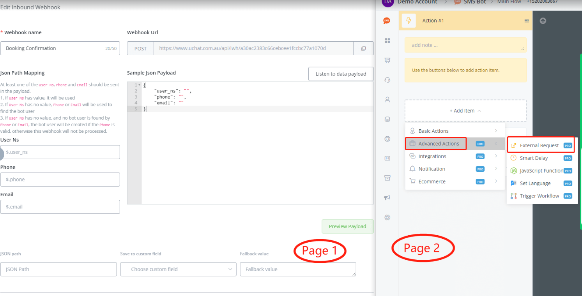Copy the webhook URL with copy icon
The height and width of the screenshot is (296, 582).
363,49
